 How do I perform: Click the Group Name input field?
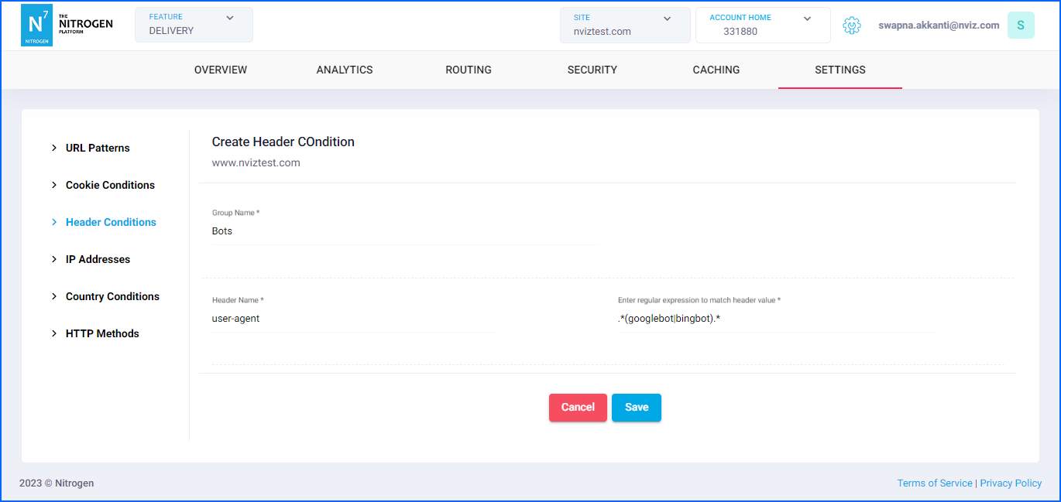[403, 231]
